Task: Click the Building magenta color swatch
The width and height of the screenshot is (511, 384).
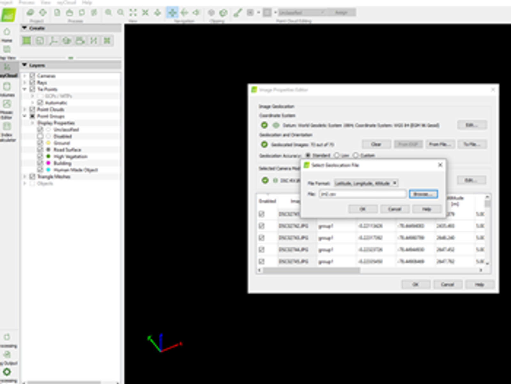Action: pos(48,163)
